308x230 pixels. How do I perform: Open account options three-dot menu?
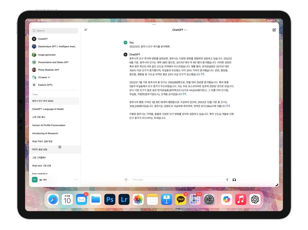76,180
